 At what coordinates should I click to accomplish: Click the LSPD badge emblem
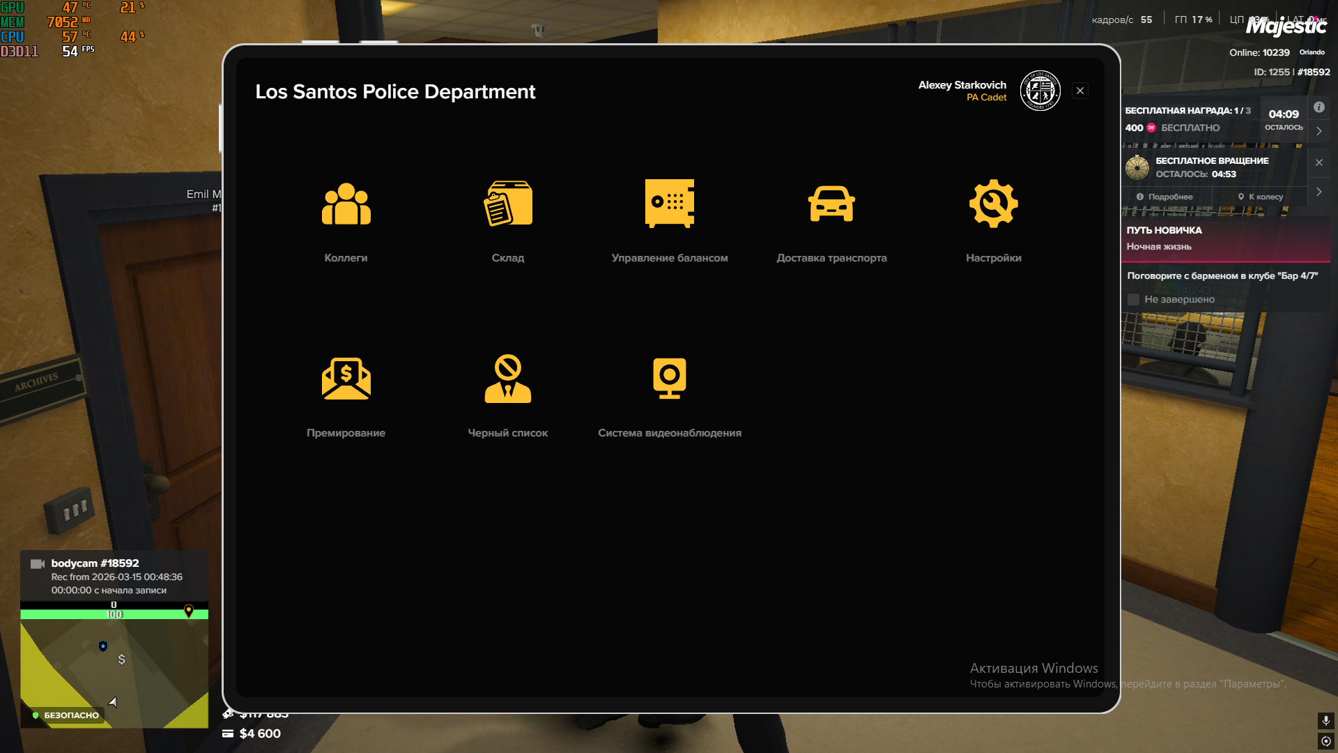1040,91
